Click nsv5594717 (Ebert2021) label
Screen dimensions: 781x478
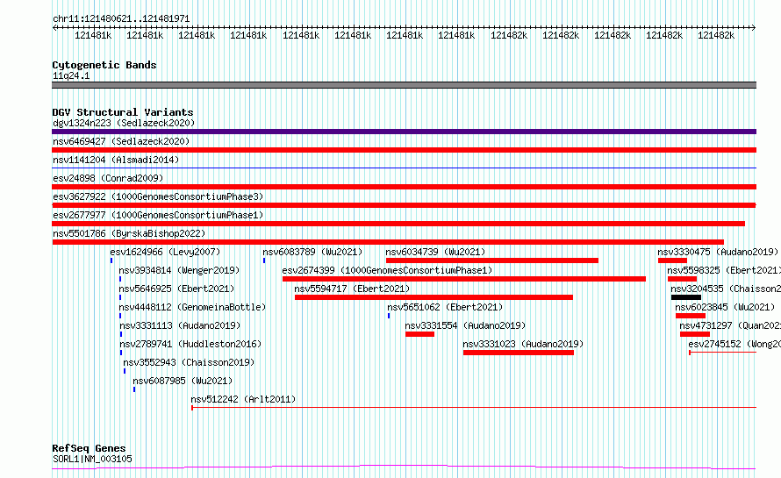[x=352, y=289]
